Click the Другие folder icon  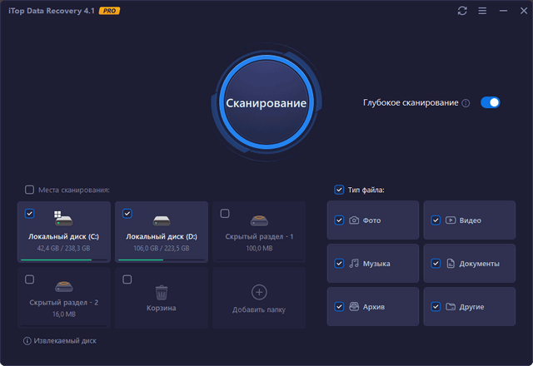click(451, 307)
